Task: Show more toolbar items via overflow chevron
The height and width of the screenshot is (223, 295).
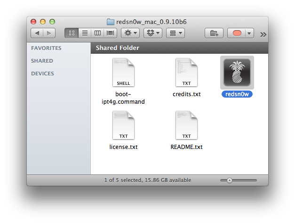Action: click(263, 34)
